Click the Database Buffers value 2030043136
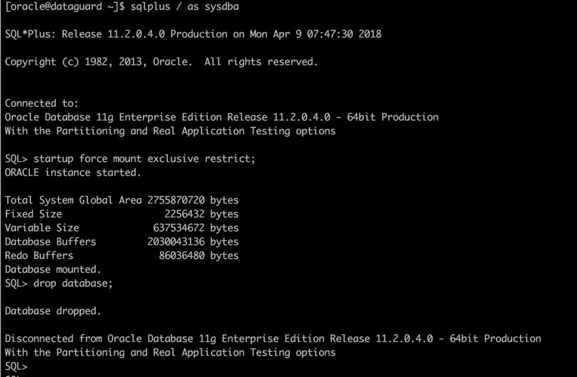The image size is (577, 377). point(176,242)
